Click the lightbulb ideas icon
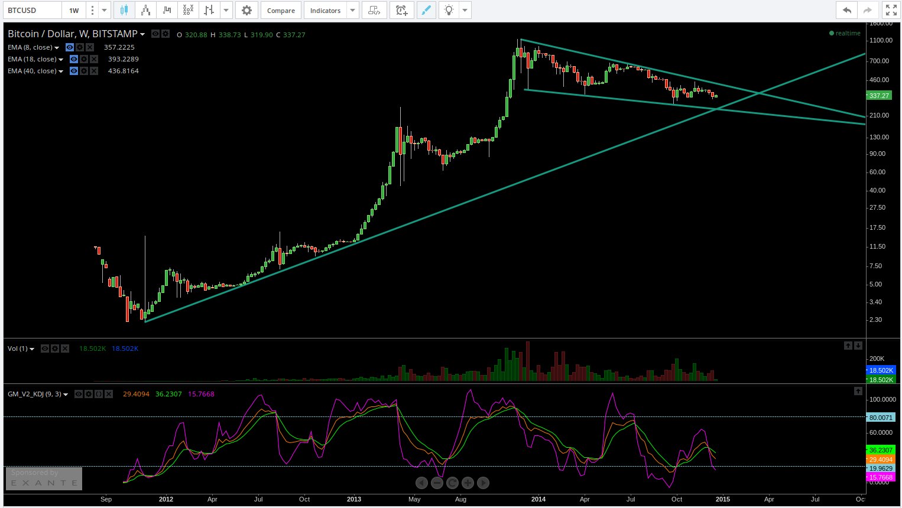This screenshot has height=508, width=902. coord(449,10)
